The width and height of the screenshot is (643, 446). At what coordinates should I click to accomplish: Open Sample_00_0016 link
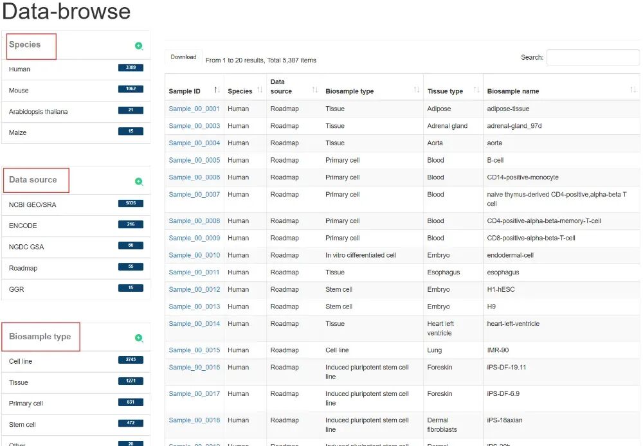194,368
